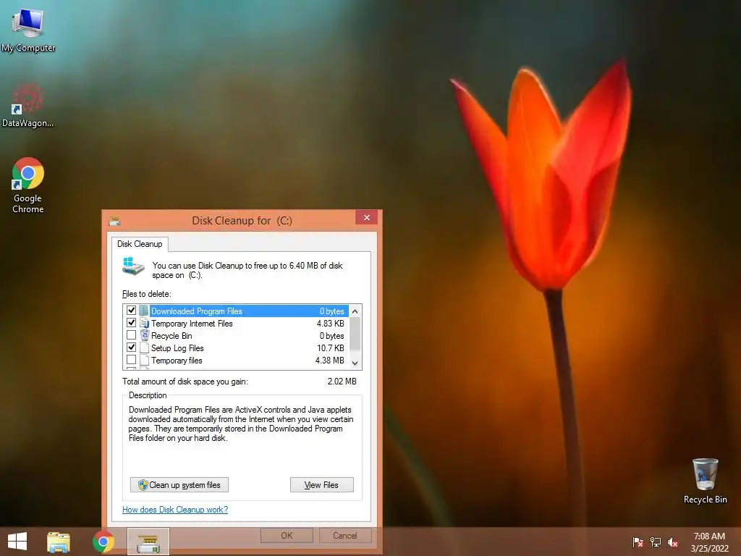Select the Recycle Bin desktop icon
The height and width of the screenshot is (556, 741).
tap(705, 481)
